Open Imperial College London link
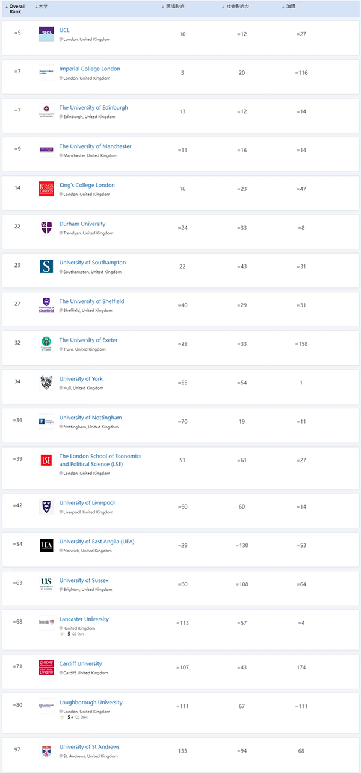This screenshot has height=773, width=361. [x=90, y=69]
